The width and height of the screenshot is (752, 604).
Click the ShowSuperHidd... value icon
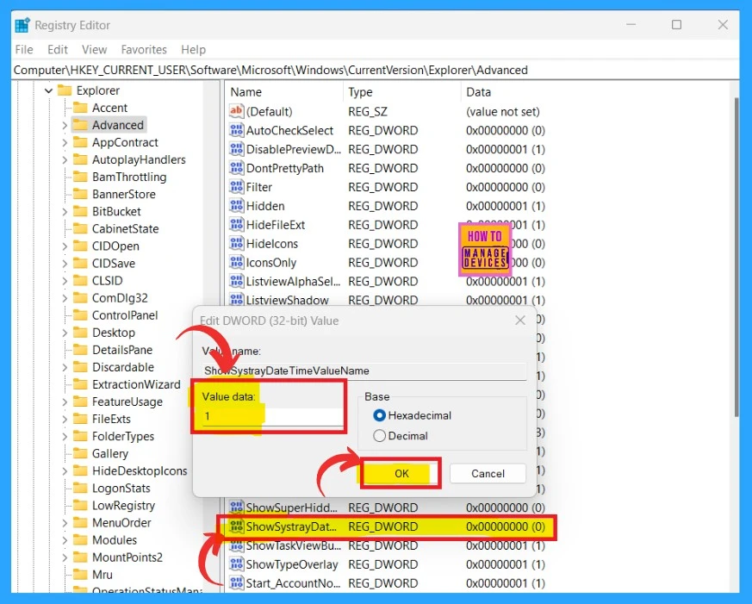(x=236, y=507)
